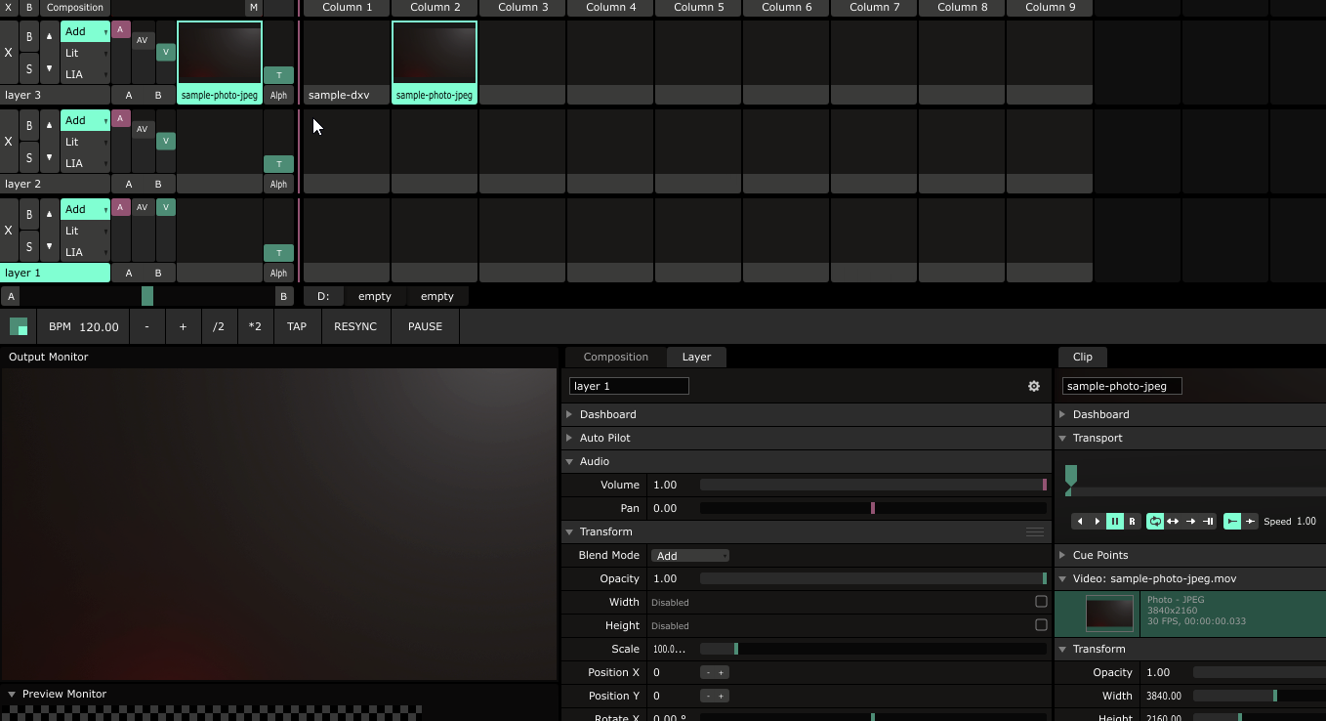The height and width of the screenshot is (721, 1326).
Task: Set play once and hold last frame
Action: pos(1208,522)
